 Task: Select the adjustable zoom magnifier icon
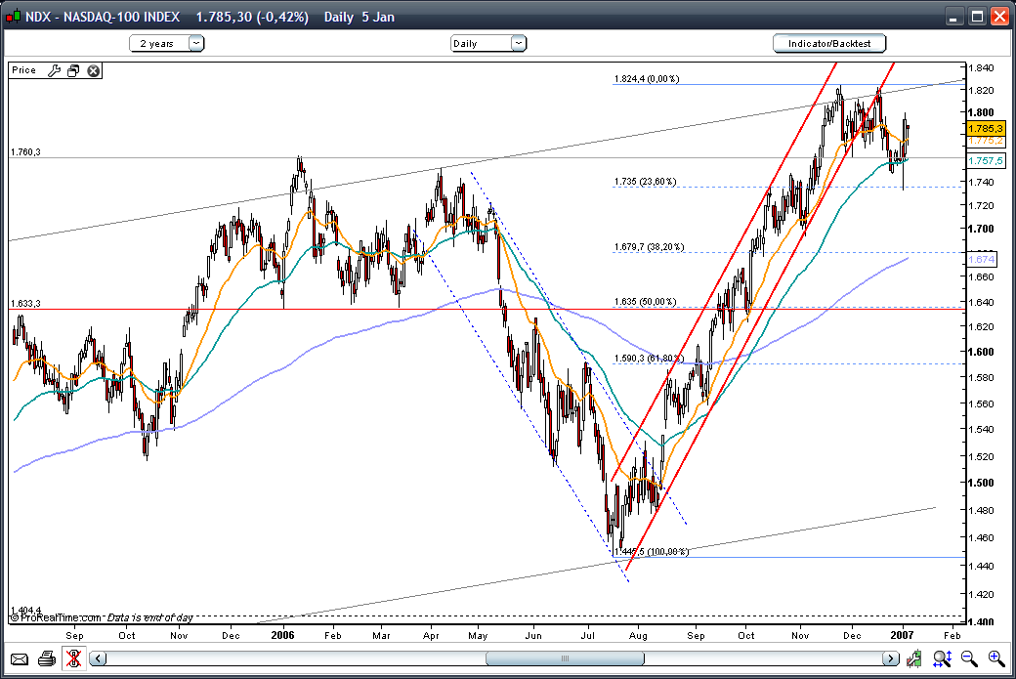[x=944, y=658]
